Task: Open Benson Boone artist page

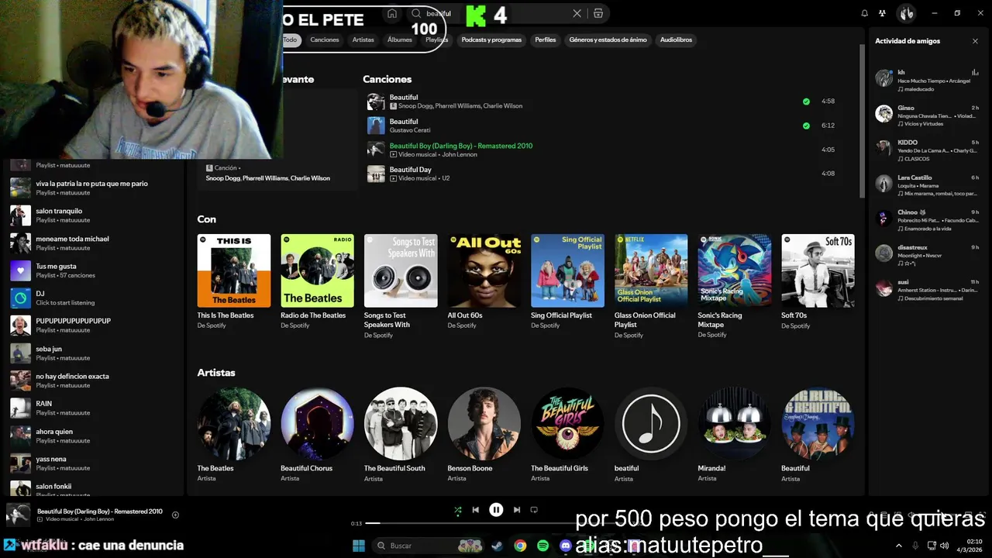Action: point(484,436)
